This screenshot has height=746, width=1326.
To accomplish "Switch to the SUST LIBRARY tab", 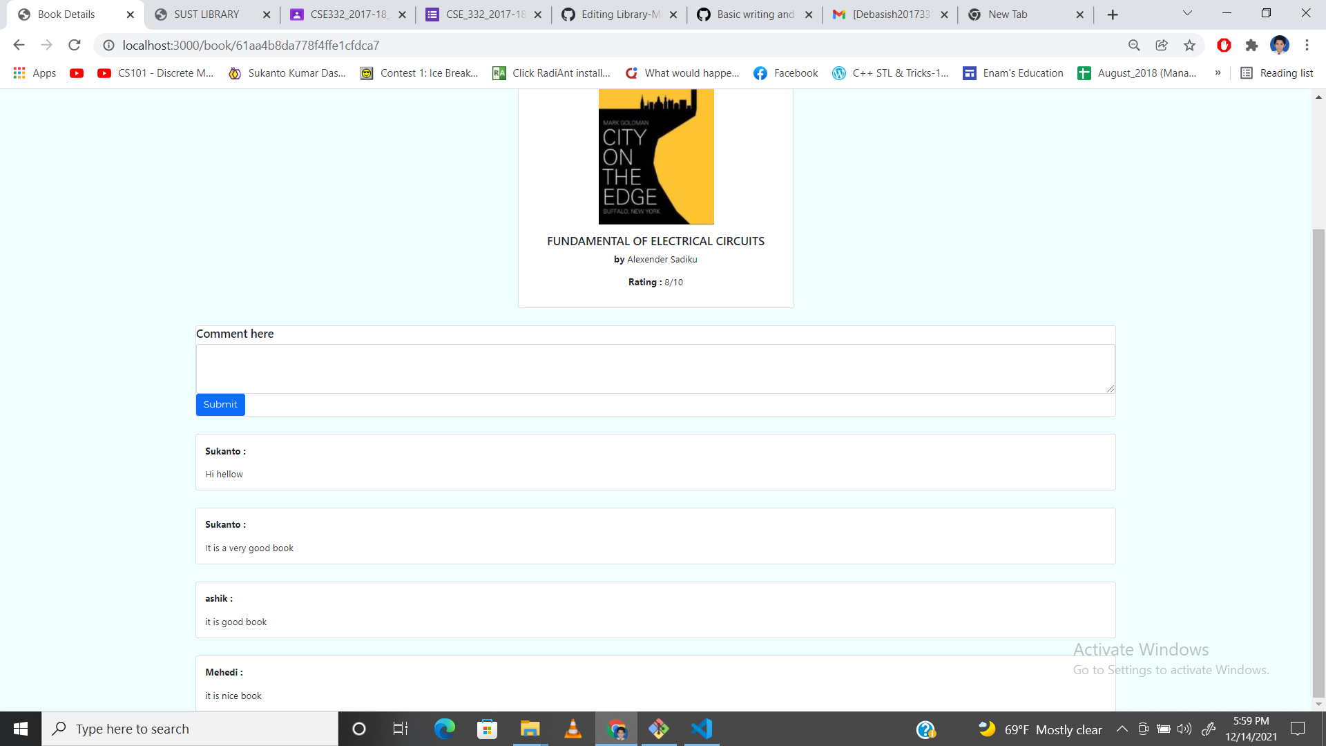I will 206,14.
